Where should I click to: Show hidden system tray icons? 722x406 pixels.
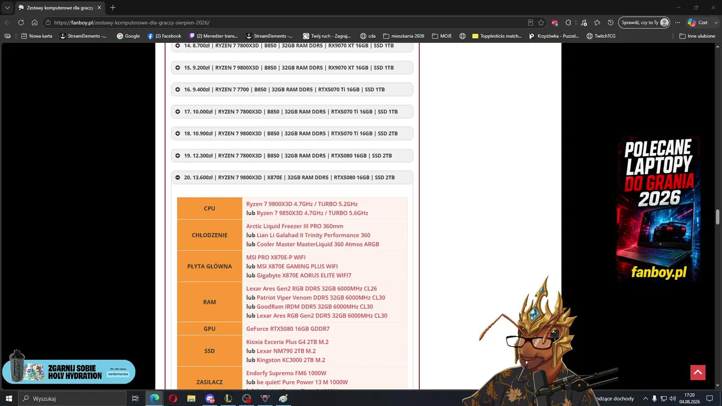click(645, 399)
